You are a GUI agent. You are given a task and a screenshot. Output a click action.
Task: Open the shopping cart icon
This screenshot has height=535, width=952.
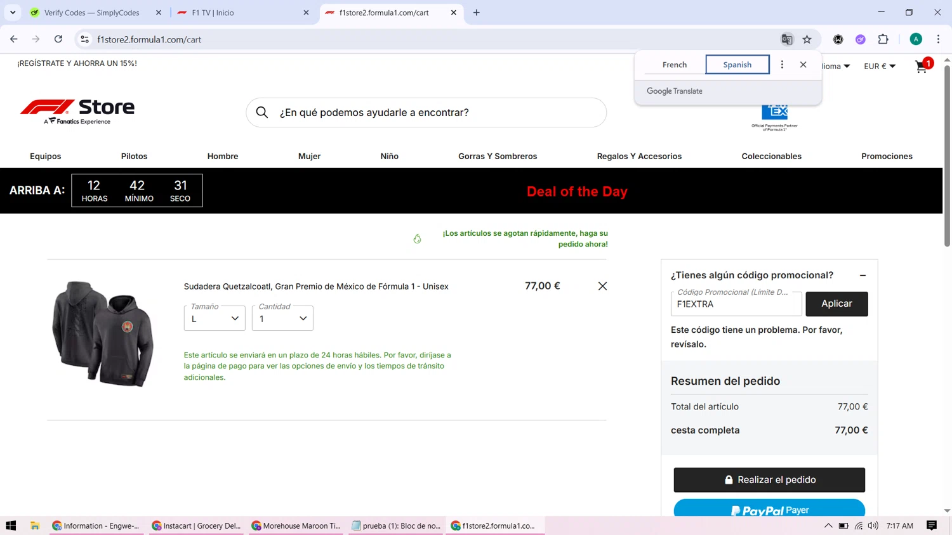(x=922, y=67)
